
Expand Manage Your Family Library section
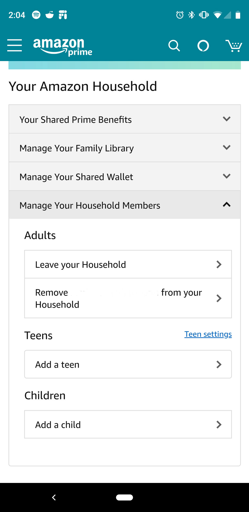[125, 148]
